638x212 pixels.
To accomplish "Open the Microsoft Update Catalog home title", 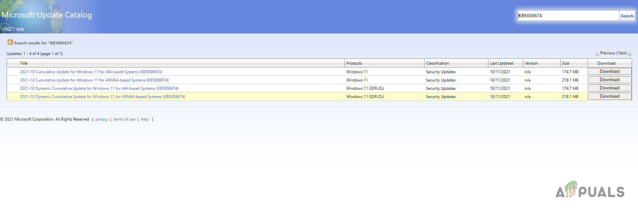I will (47, 15).
